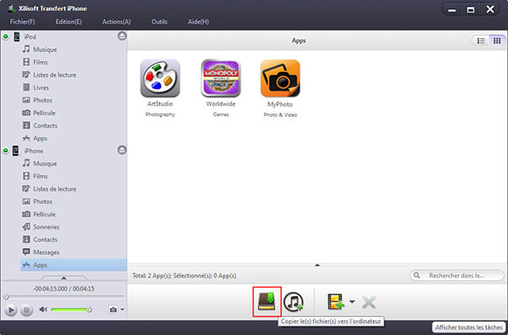Eject the iPhone device
The width and height of the screenshot is (508, 335).
(x=122, y=150)
